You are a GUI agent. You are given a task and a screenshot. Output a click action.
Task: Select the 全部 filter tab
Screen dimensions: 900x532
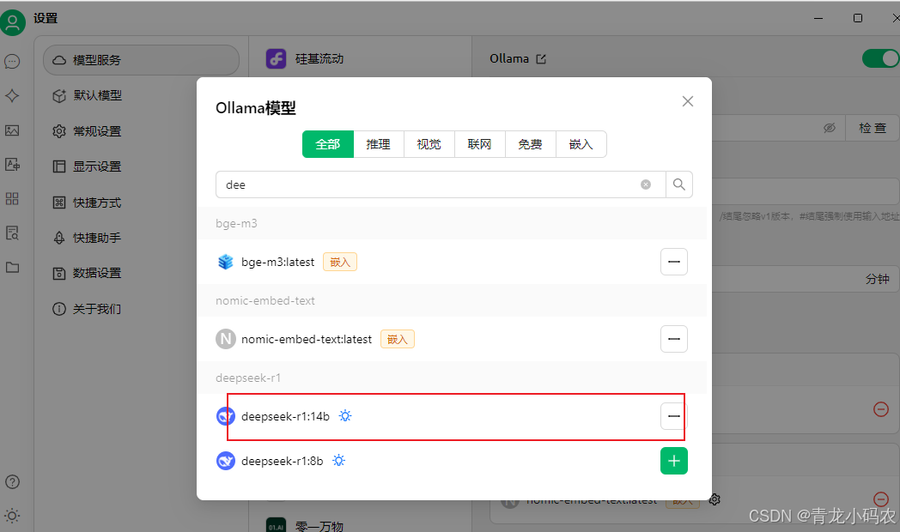(x=328, y=144)
